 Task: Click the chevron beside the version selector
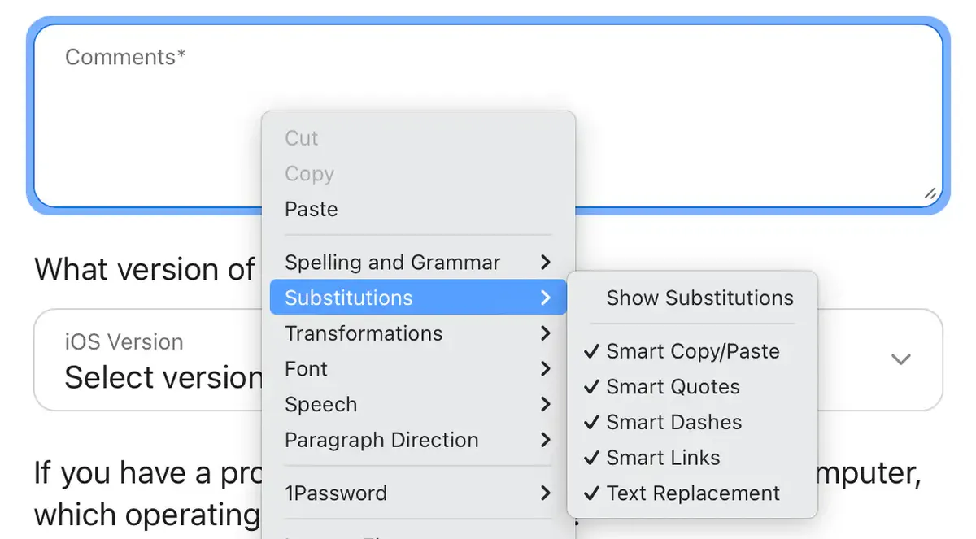tap(900, 359)
